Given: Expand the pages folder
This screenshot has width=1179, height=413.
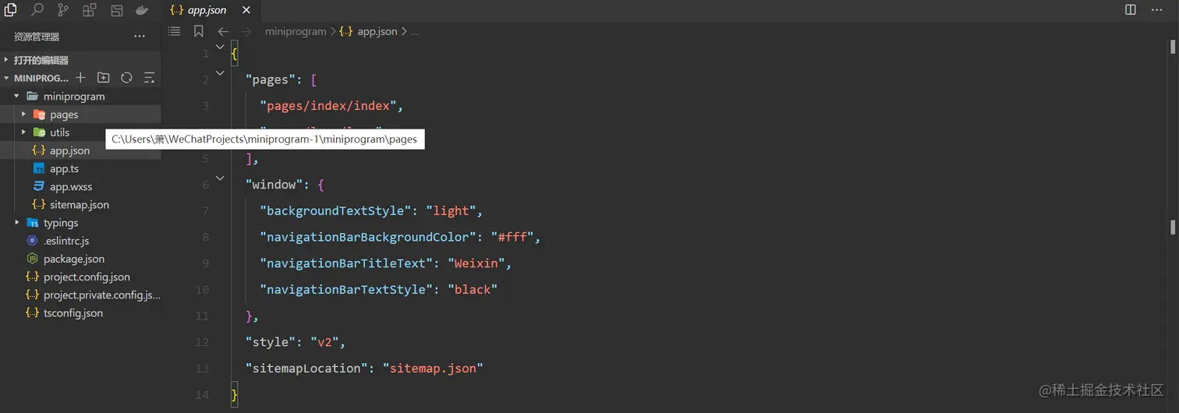Looking at the screenshot, I should (23, 114).
